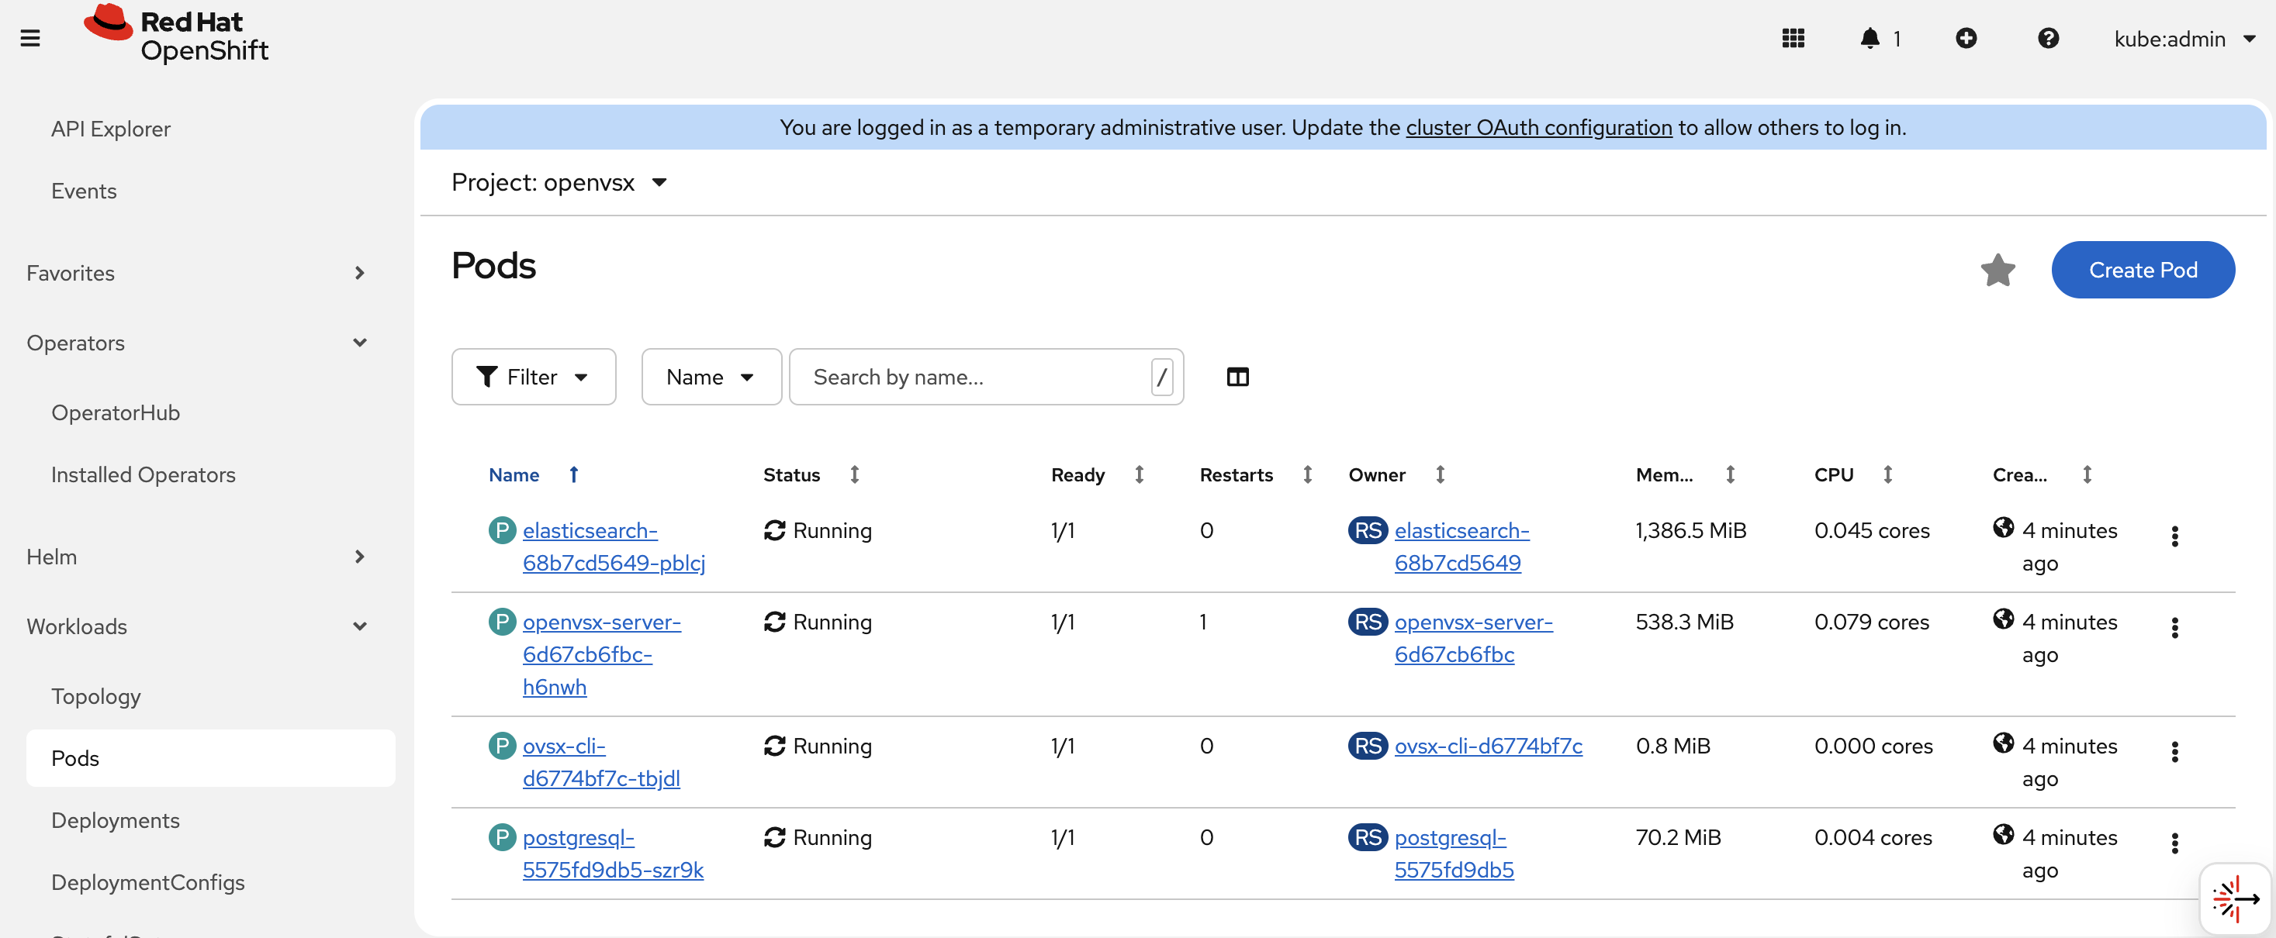This screenshot has height=938, width=2276.
Task: Open the Filter dropdown
Action: (533, 378)
